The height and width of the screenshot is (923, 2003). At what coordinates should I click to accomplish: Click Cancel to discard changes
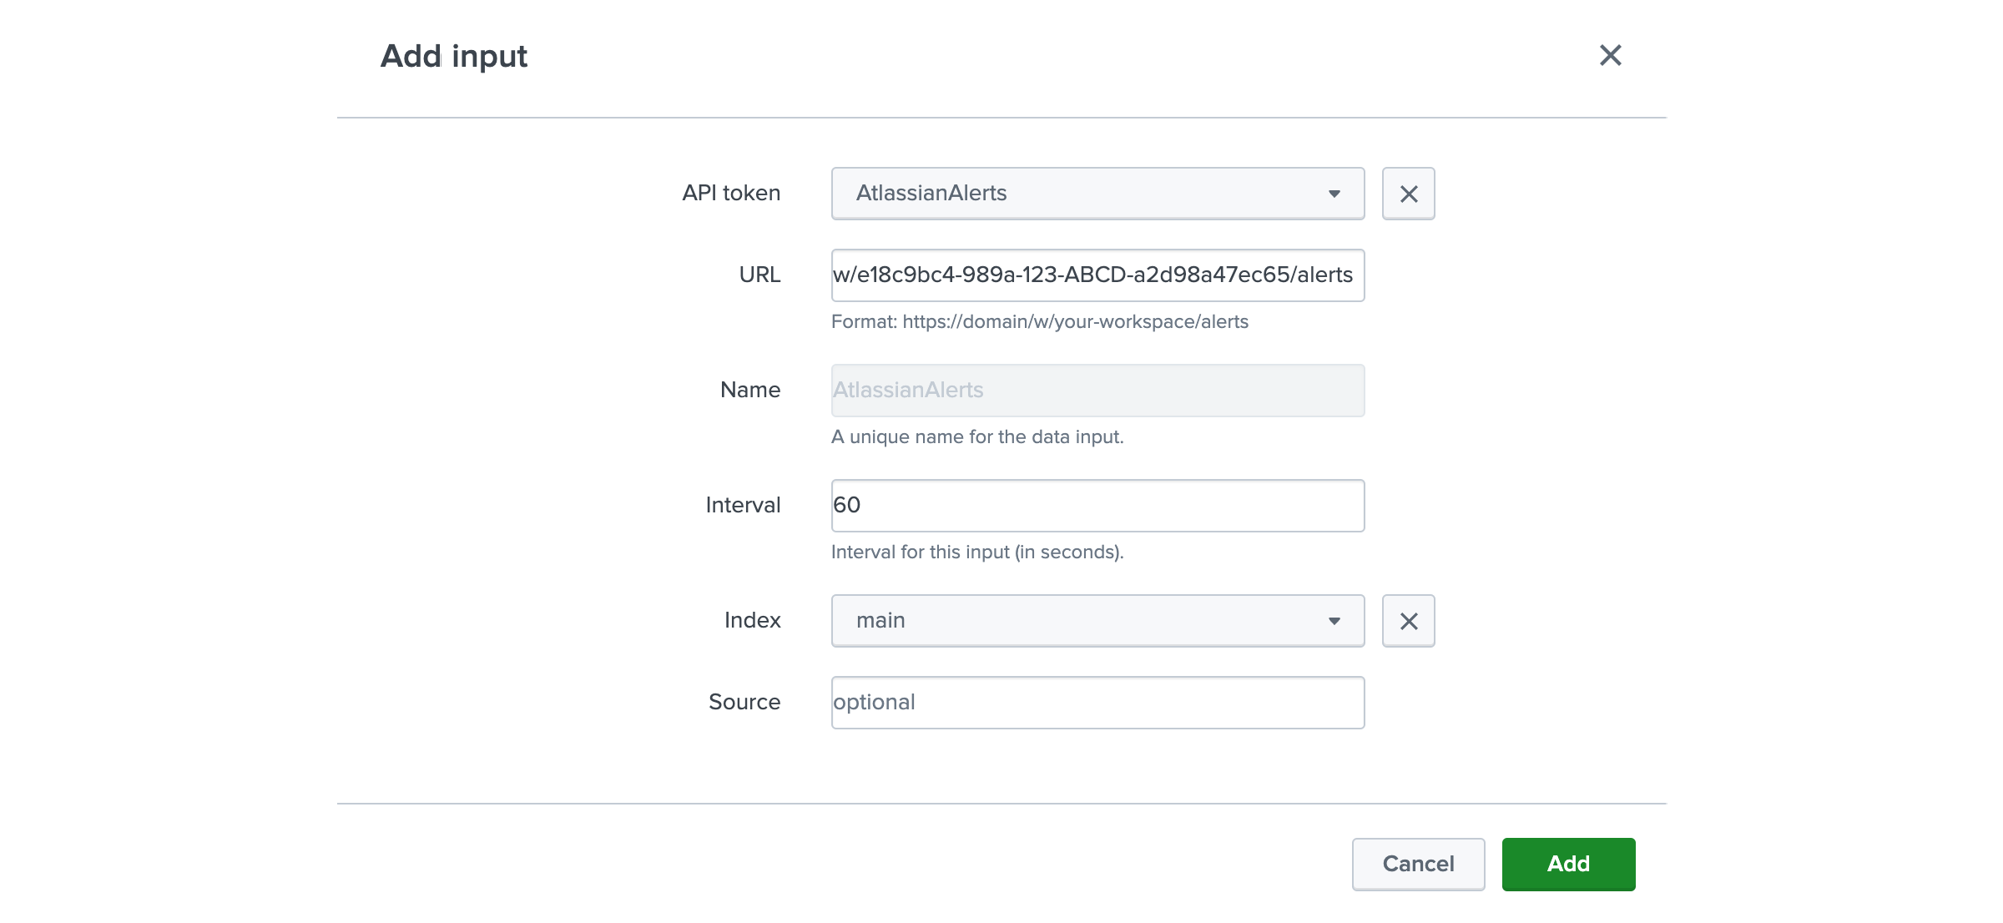[x=1418, y=863]
